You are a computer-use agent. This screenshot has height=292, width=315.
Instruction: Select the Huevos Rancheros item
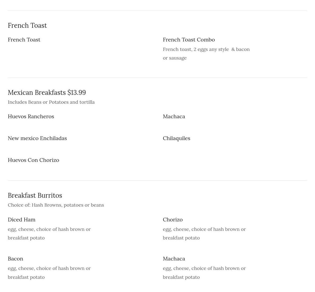(x=31, y=117)
